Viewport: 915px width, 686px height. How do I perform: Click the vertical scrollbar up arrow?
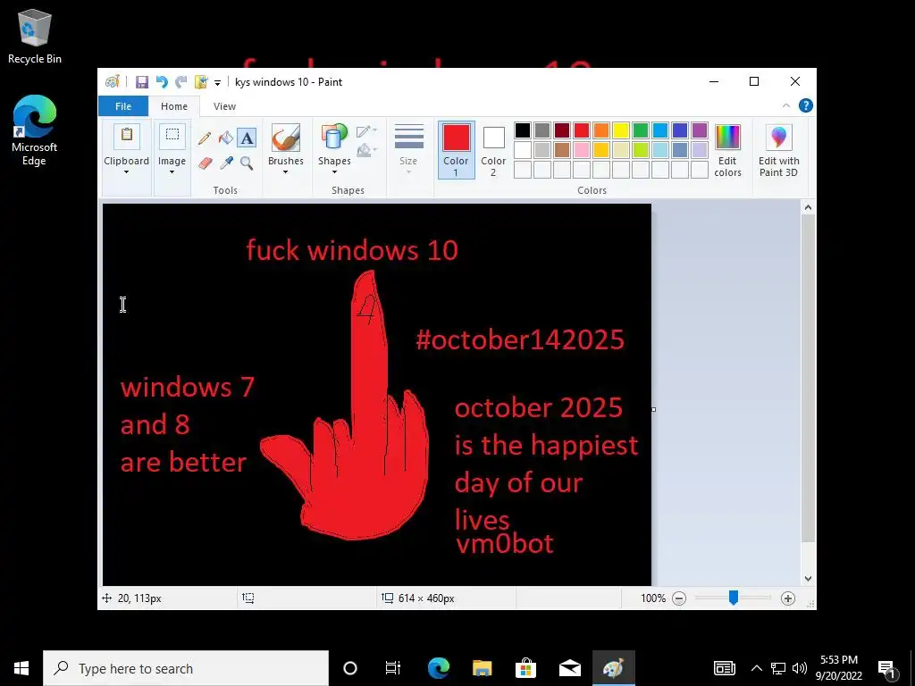pyautogui.click(x=808, y=207)
